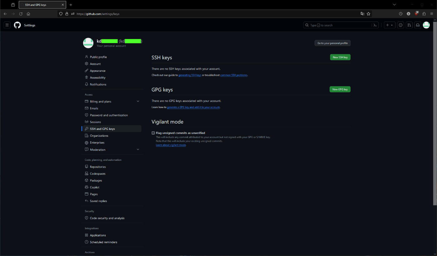Bookmark this page with the star icon

tap(368, 14)
